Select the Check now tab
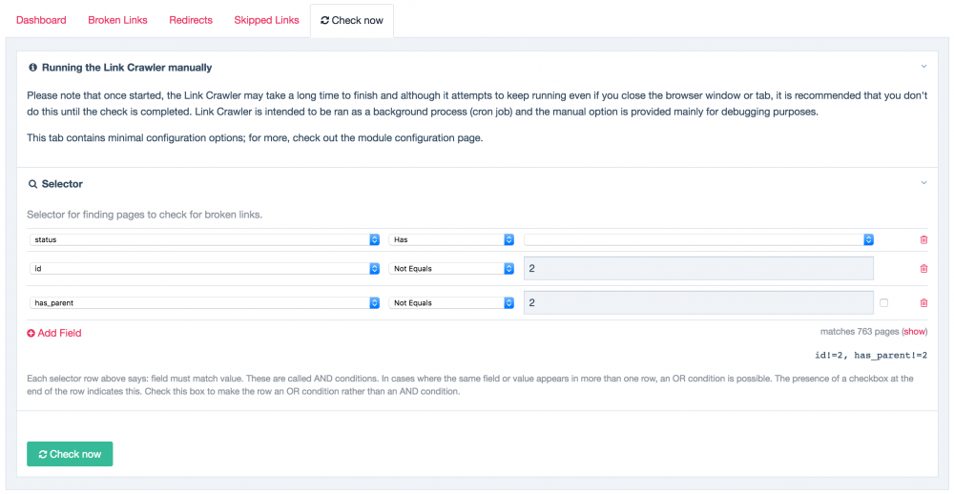This screenshot has height=494, width=954. click(x=352, y=21)
